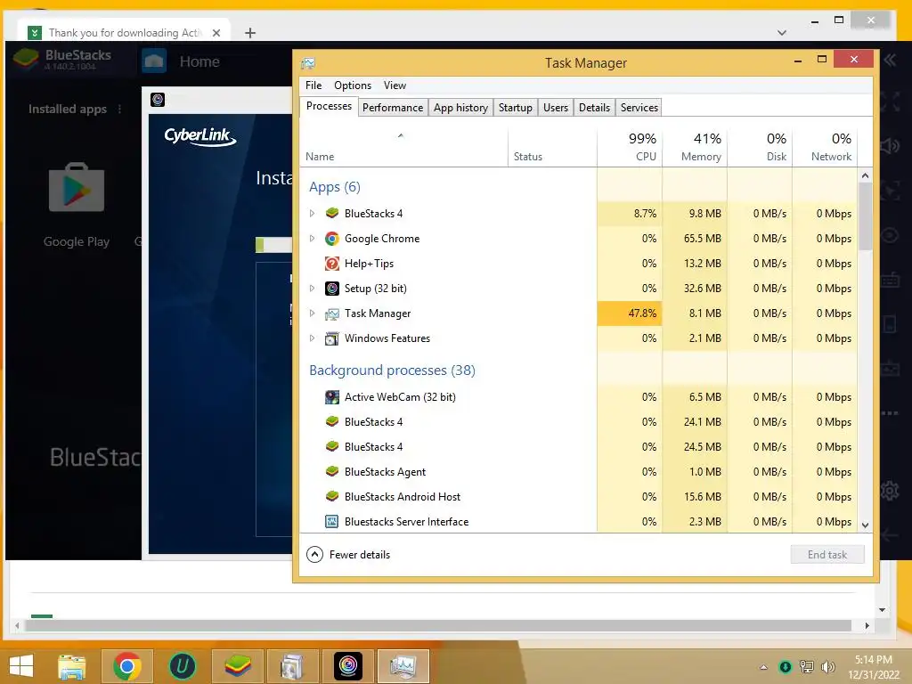The image size is (912, 684).
Task: Click the Setup (32 bit) process icon
Action: click(332, 289)
